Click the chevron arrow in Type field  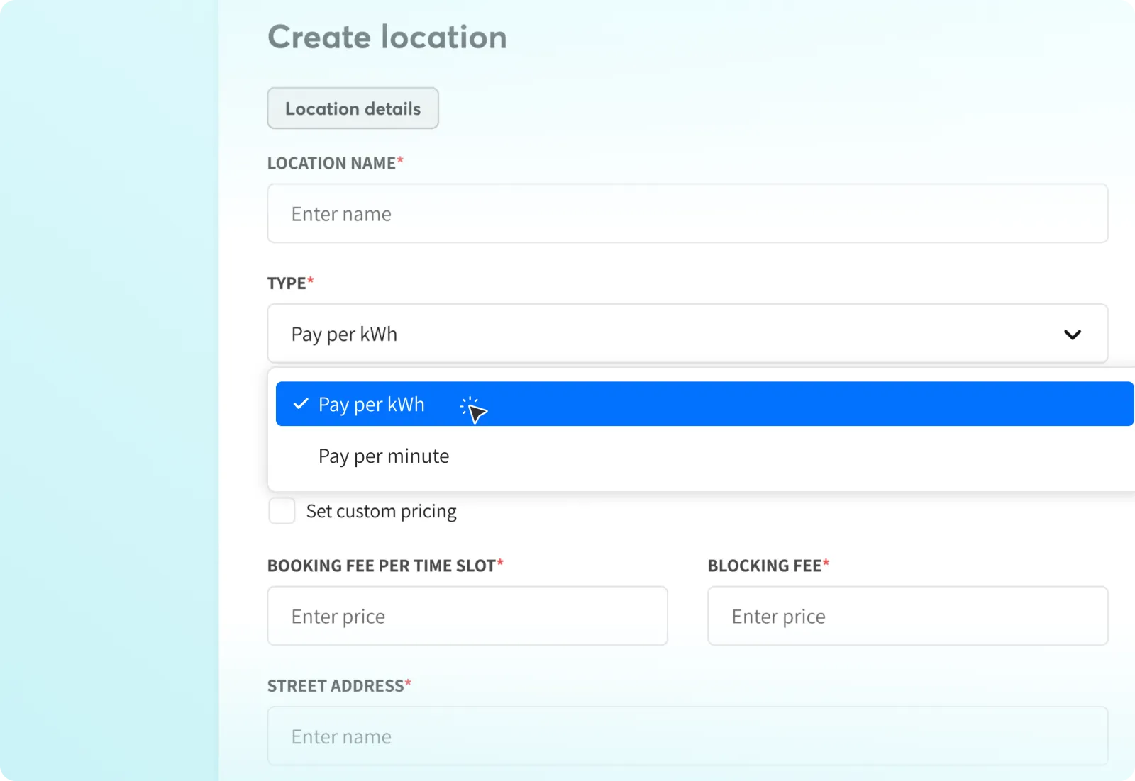1072,335
